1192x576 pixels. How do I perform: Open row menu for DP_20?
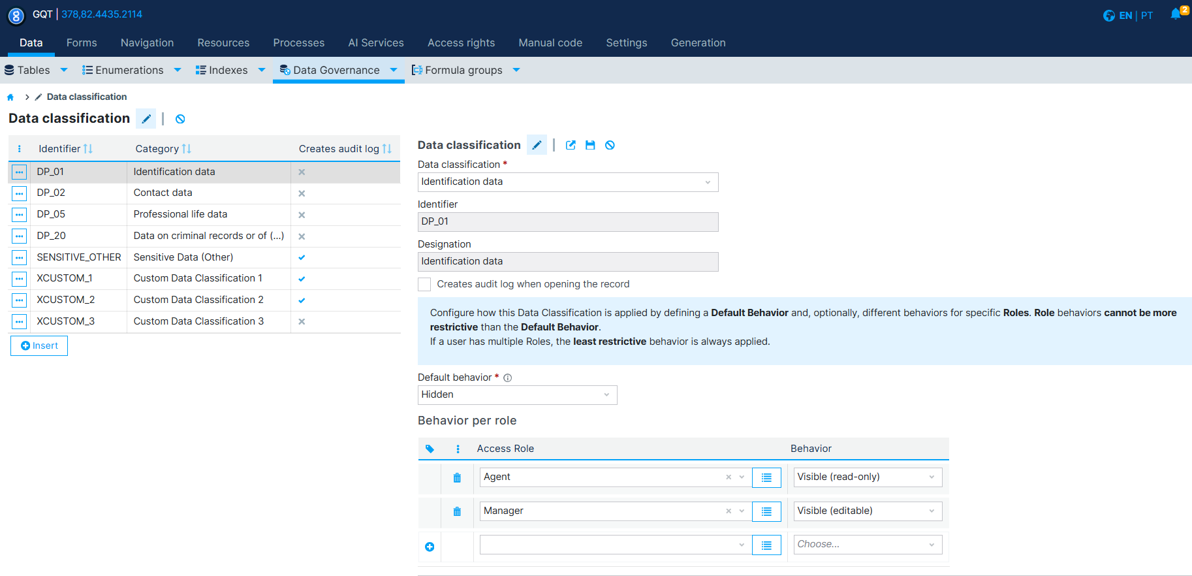tap(20, 236)
